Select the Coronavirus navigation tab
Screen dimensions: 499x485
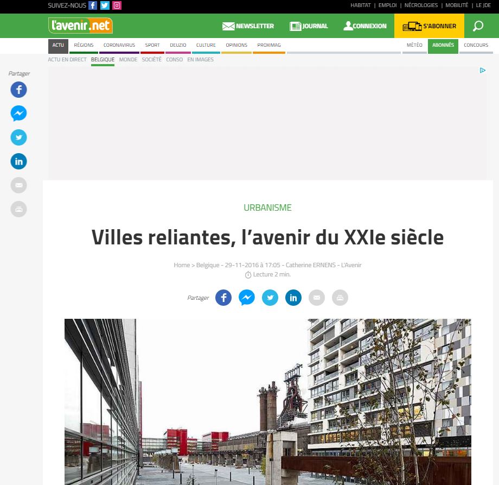pyautogui.click(x=119, y=45)
